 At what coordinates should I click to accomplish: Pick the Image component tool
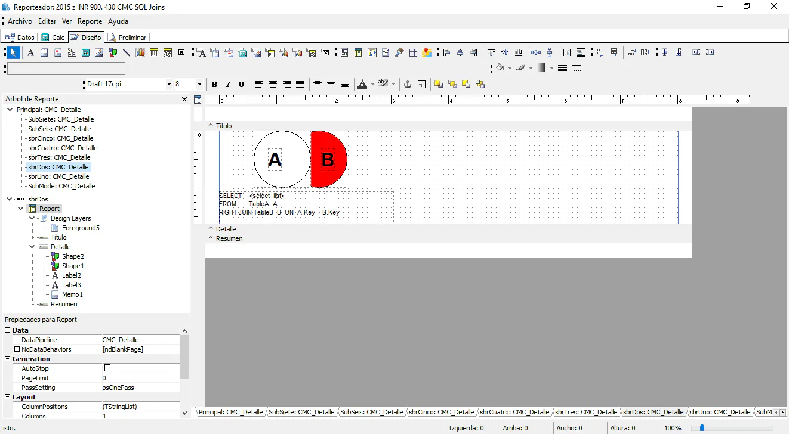[99, 52]
